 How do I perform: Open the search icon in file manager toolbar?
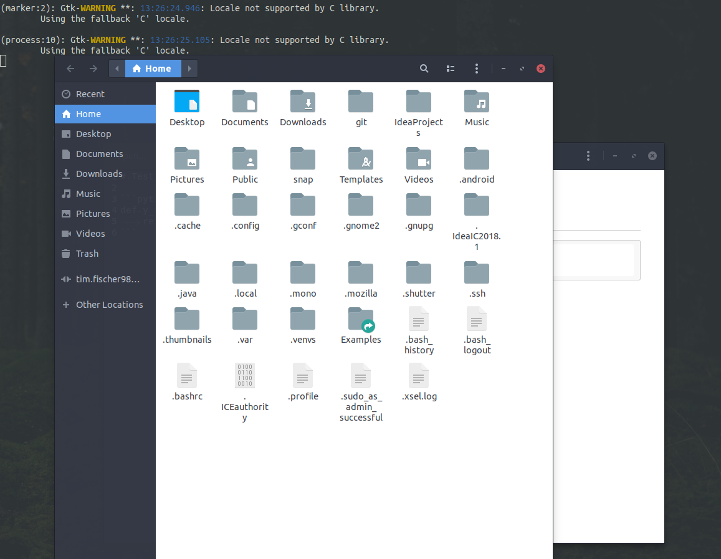coord(424,69)
